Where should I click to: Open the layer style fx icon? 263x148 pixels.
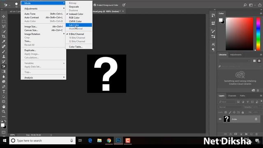[231, 134]
